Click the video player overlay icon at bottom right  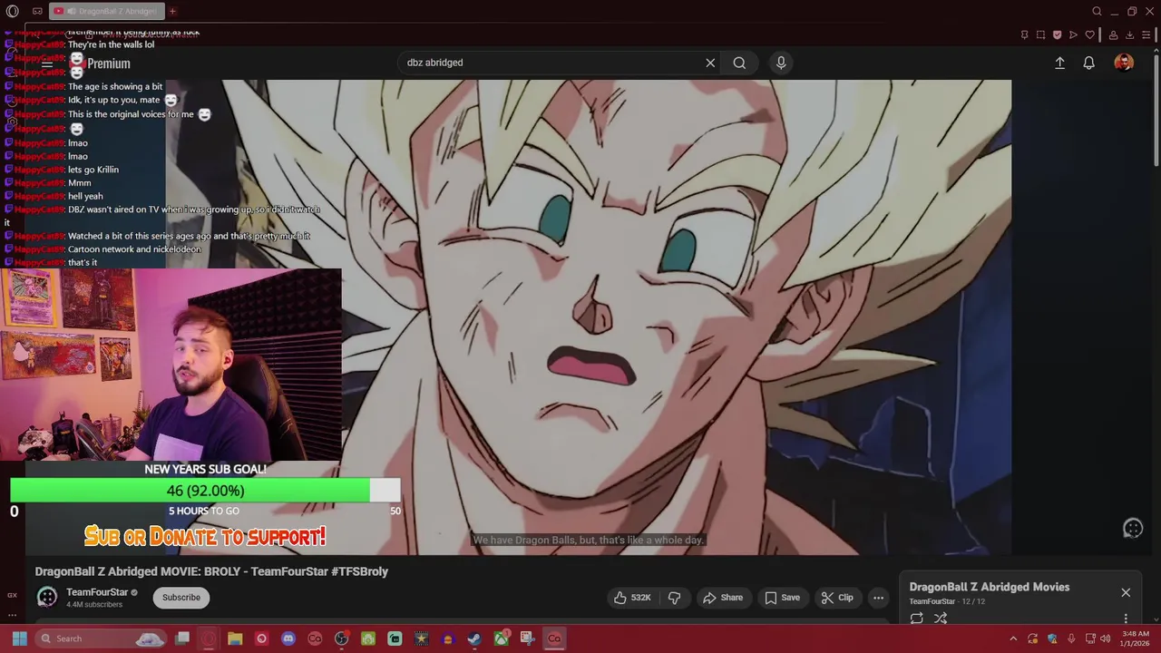point(1133,529)
